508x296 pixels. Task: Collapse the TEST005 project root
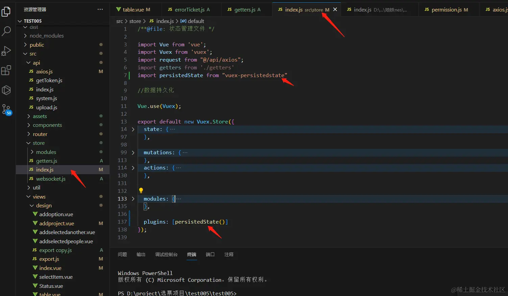20,21
